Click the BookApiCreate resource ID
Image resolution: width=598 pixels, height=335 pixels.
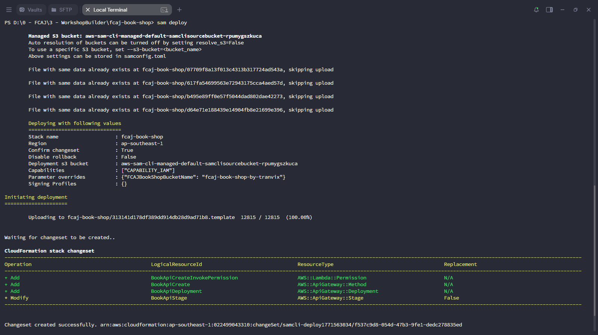[x=170, y=285]
